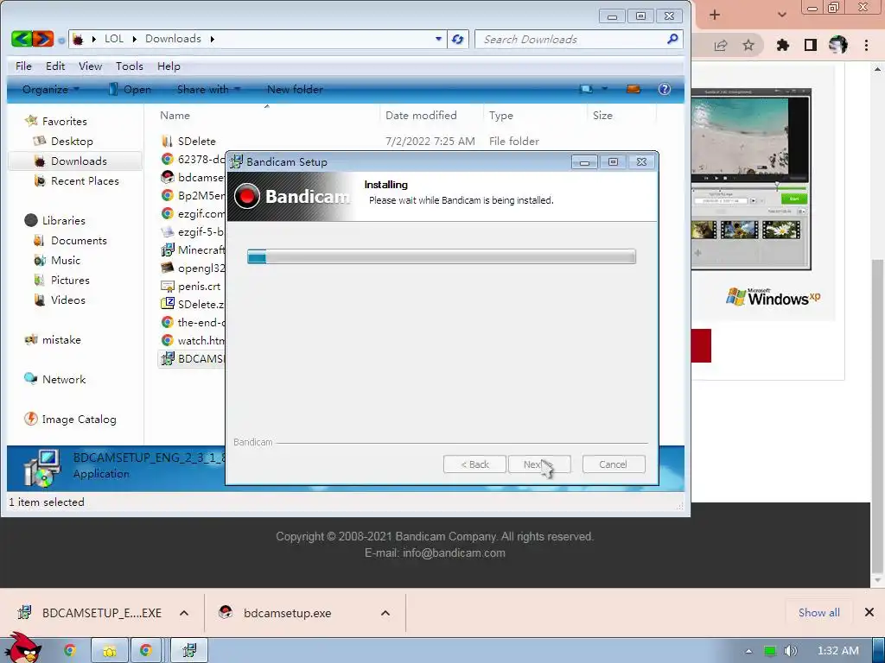The width and height of the screenshot is (885, 663).
Task: Open the Chrome three-dot menu
Action: (866, 45)
